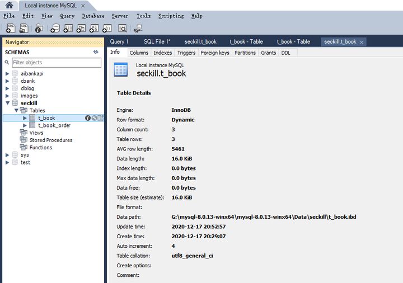
Task: Open the Indexes tab
Action: [163, 53]
